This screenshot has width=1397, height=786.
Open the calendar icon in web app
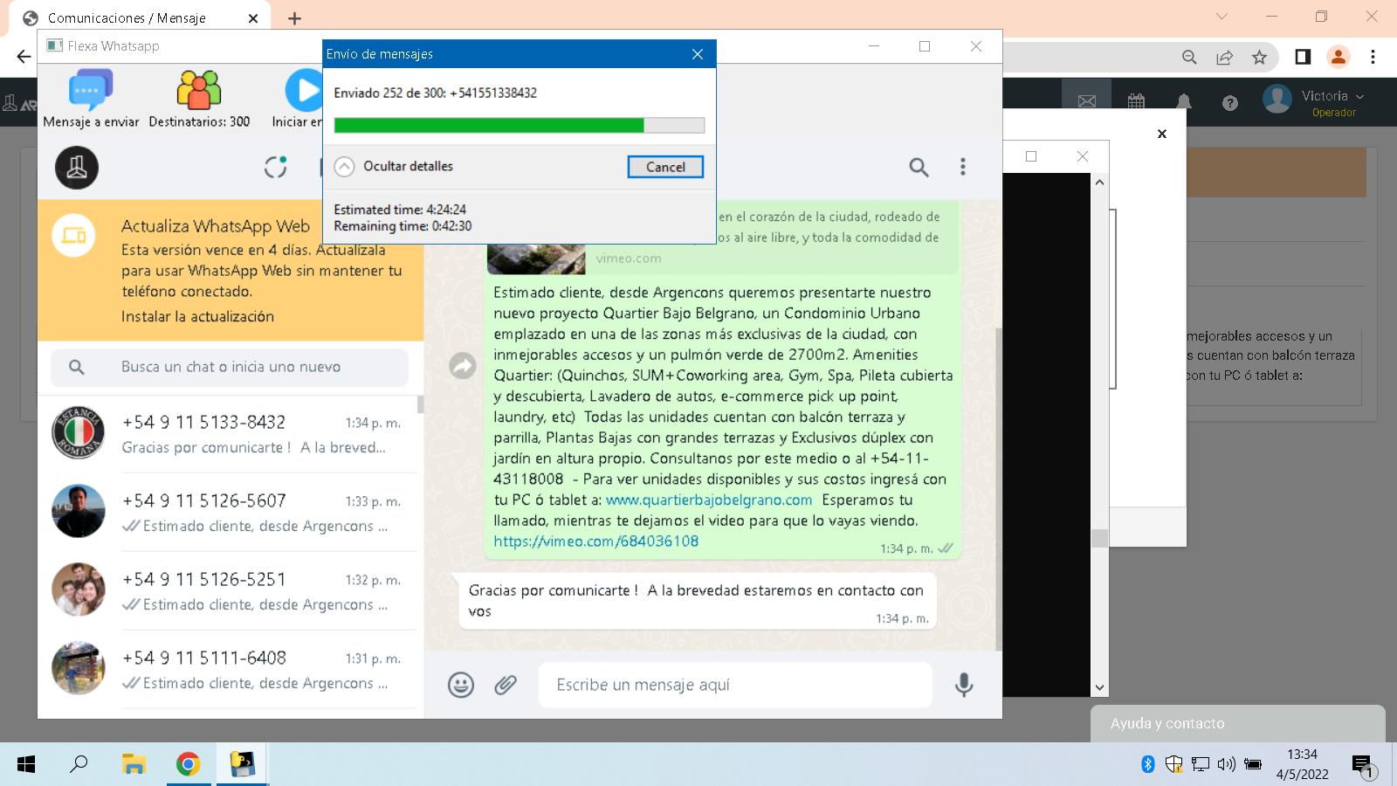click(x=1135, y=102)
